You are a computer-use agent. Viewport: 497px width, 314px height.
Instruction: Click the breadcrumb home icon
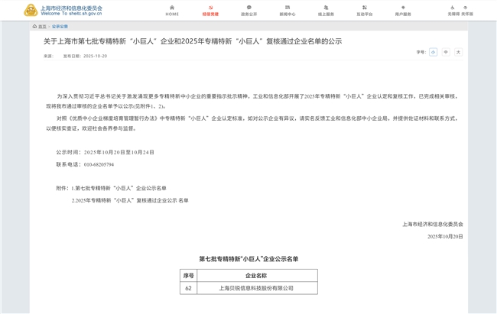click(x=34, y=26)
